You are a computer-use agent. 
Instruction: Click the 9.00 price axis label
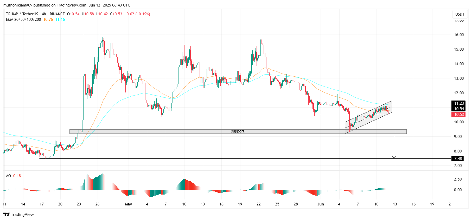pyautogui.click(x=458, y=137)
